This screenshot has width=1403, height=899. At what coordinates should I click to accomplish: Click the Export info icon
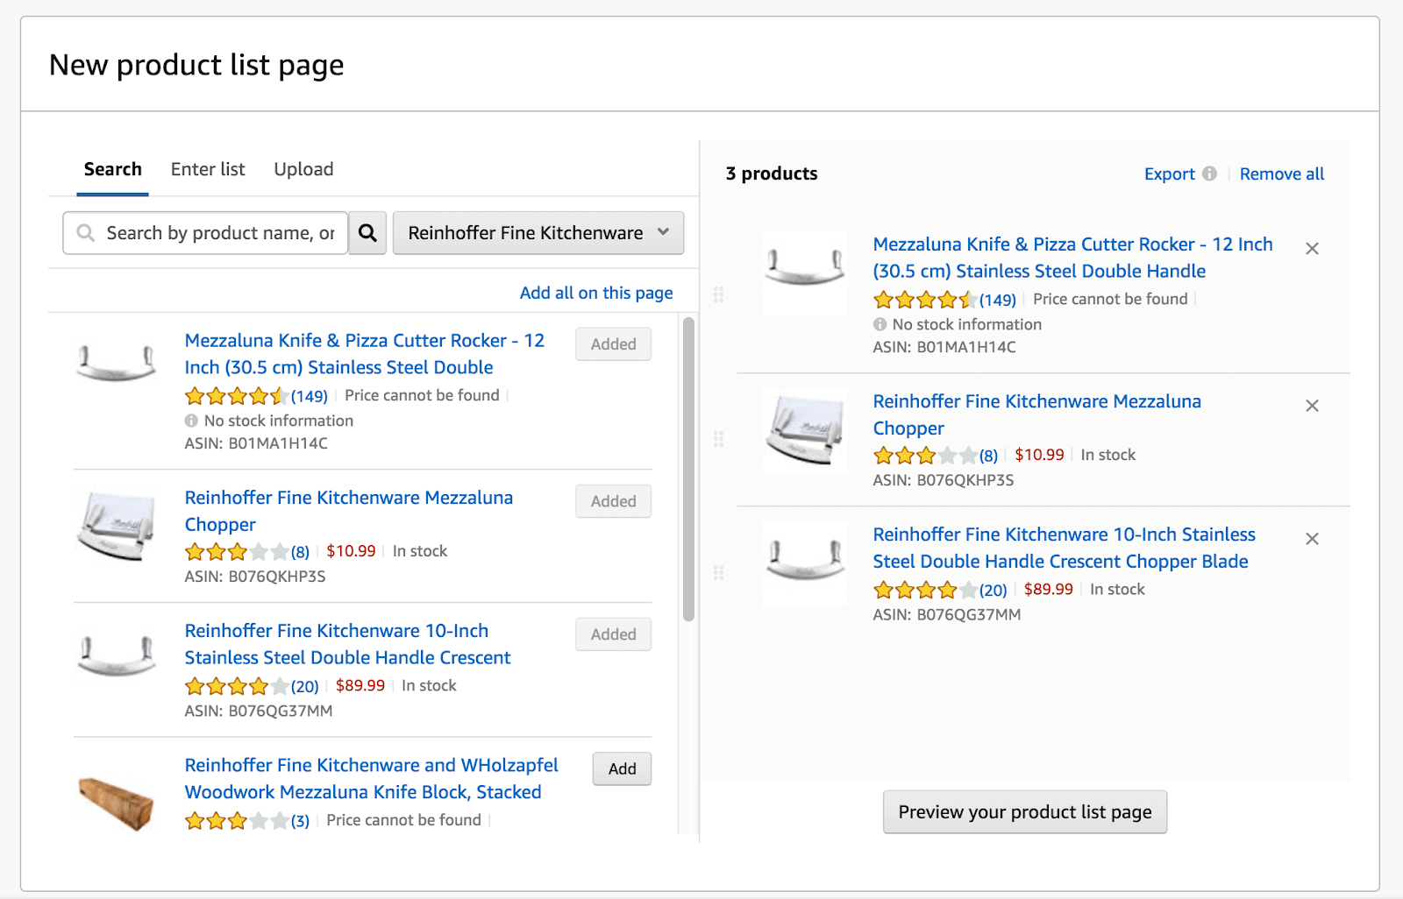click(1209, 173)
